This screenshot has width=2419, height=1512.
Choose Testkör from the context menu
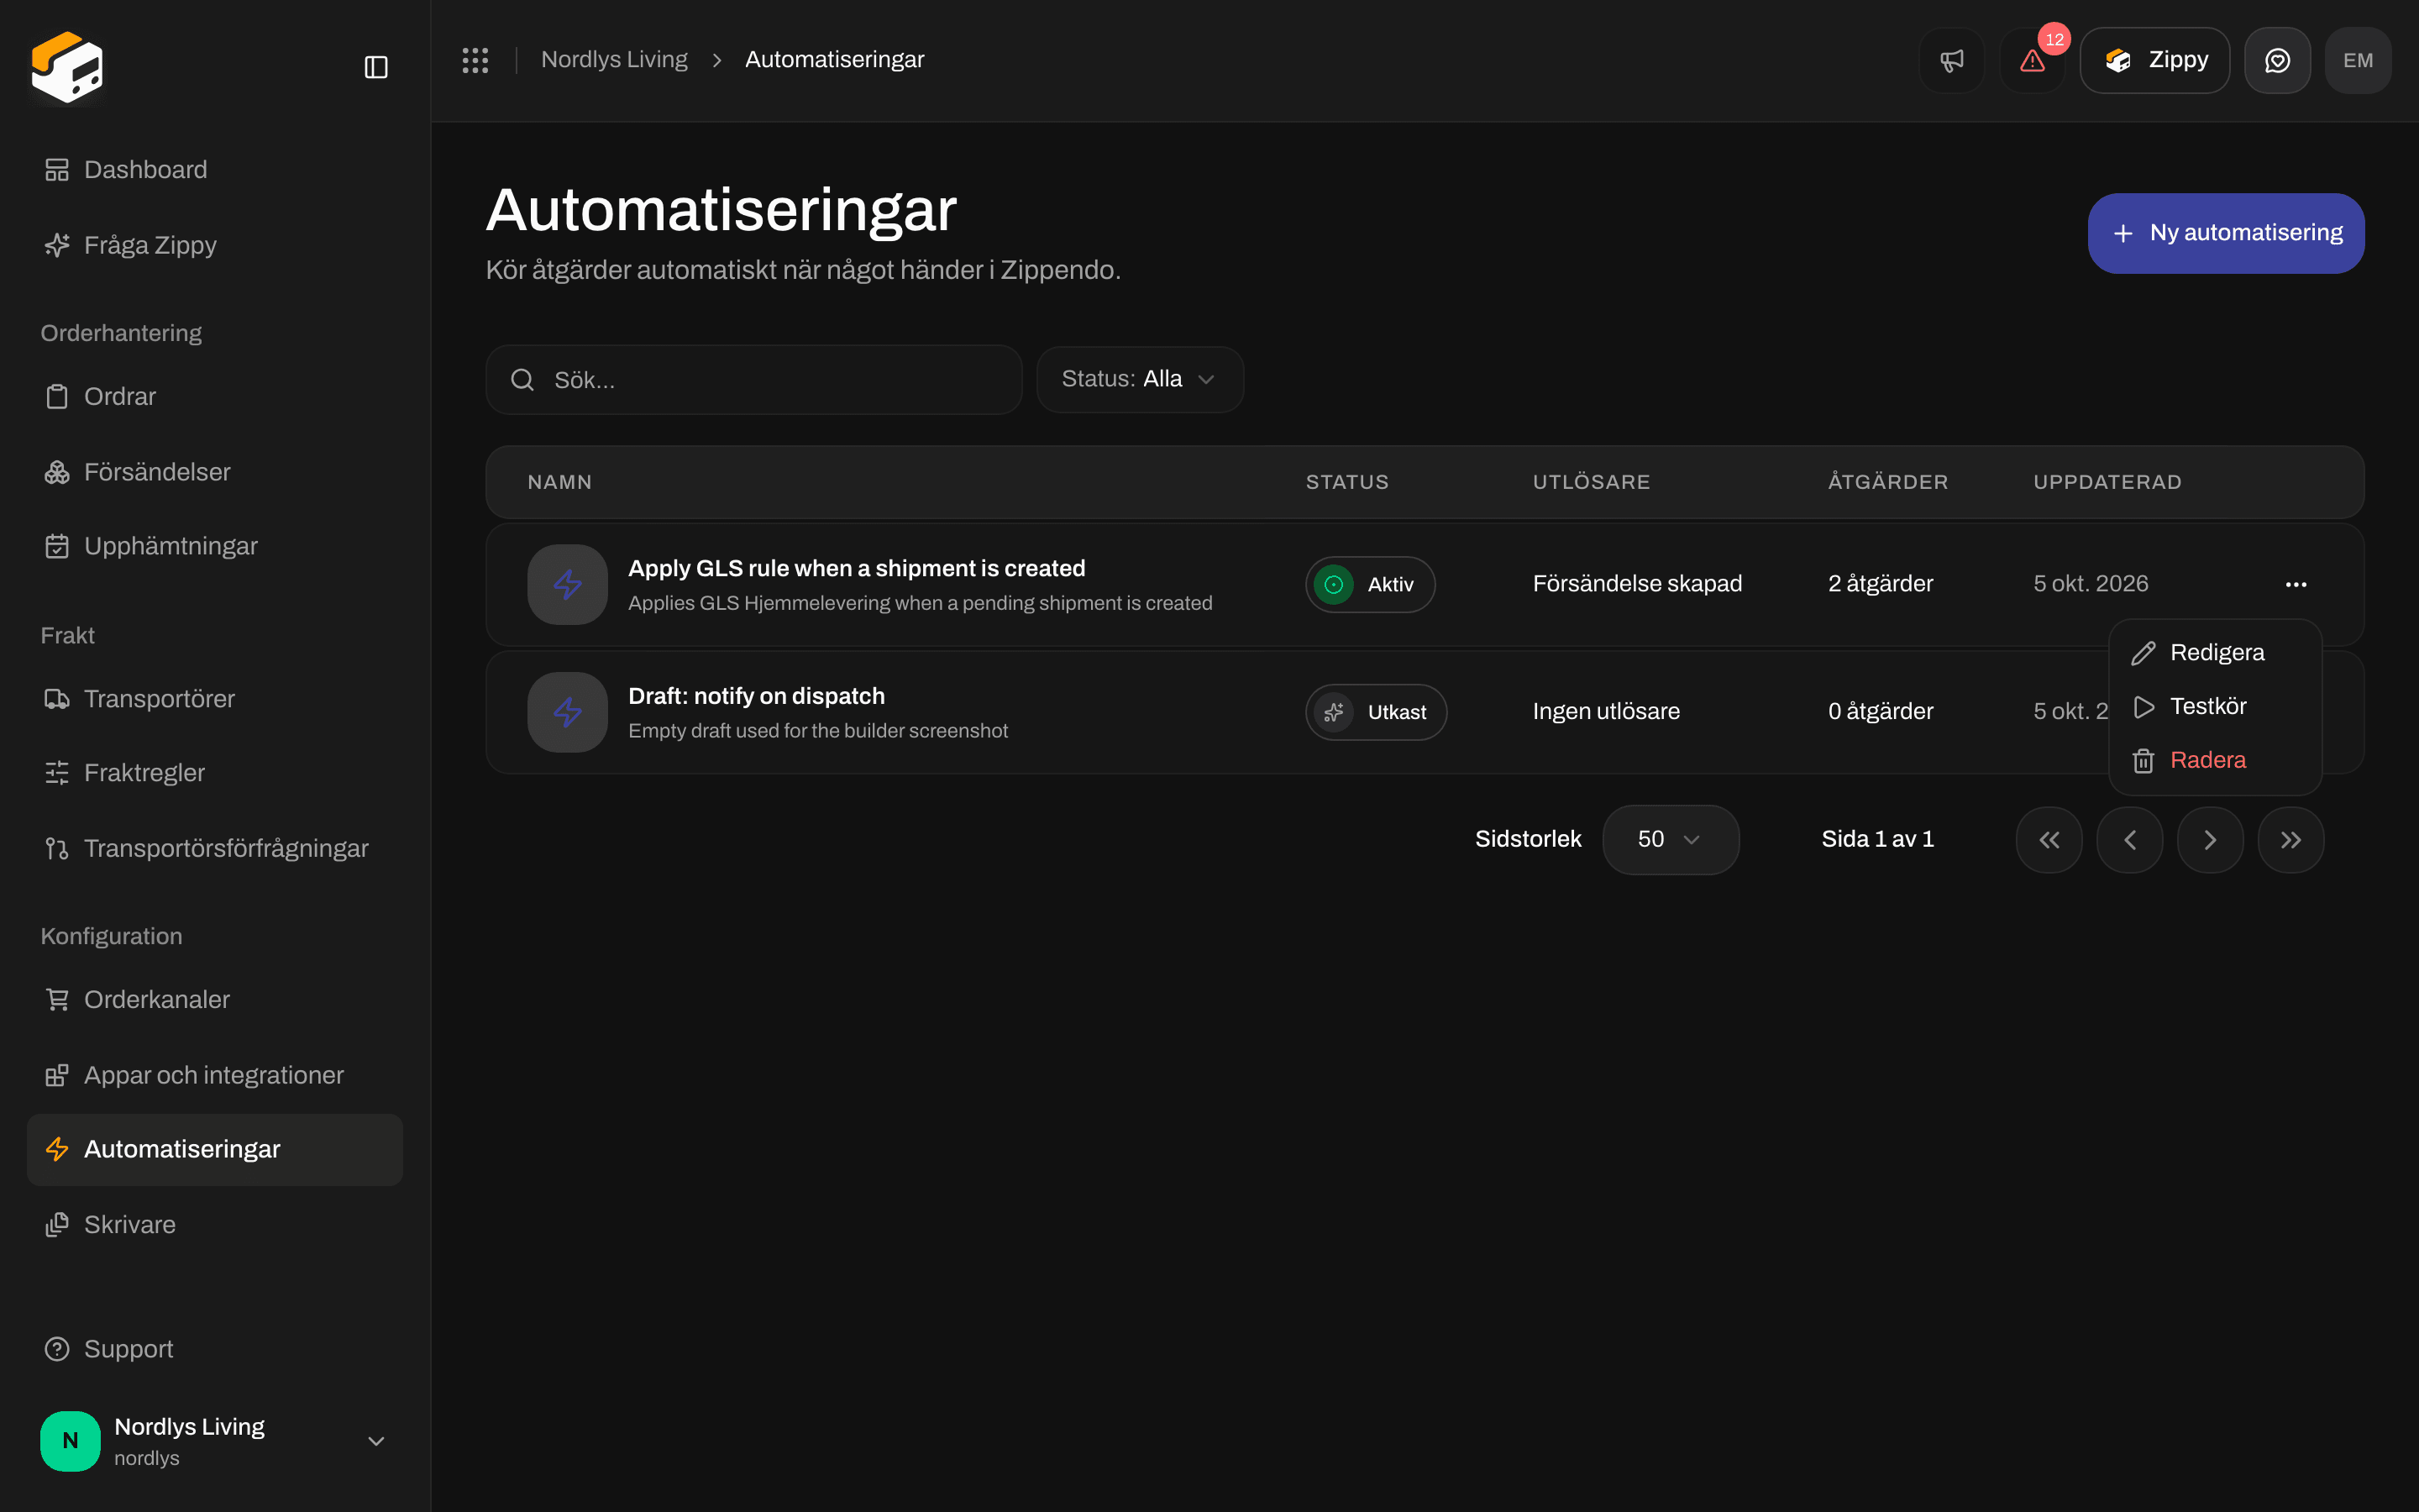point(2215,707)
